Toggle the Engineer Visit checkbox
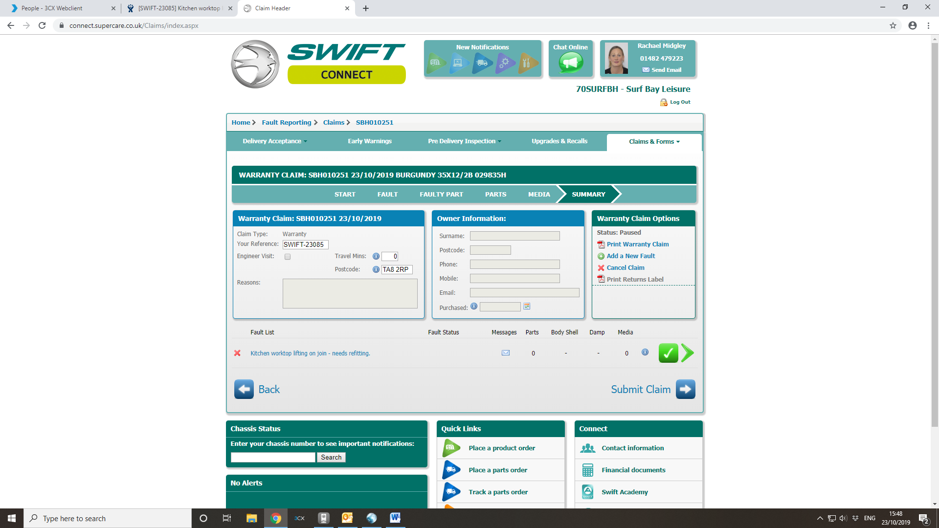939x528 pixels. (288, 257)
